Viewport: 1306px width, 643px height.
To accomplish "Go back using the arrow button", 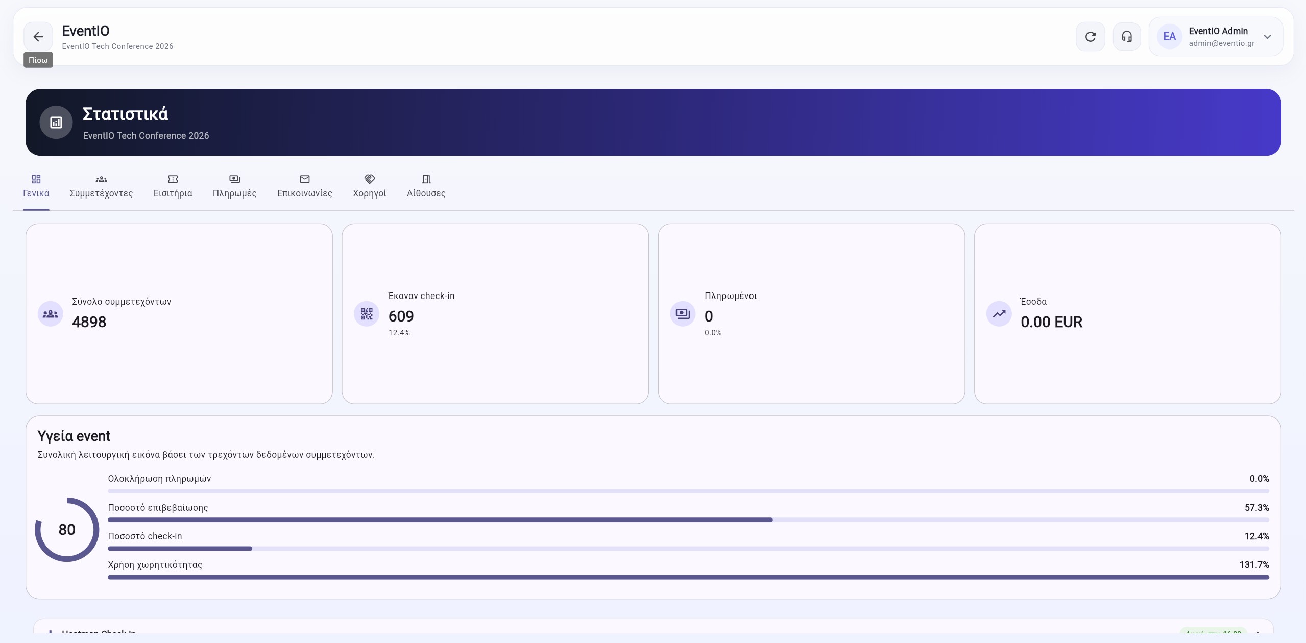I will click(38, 37).
